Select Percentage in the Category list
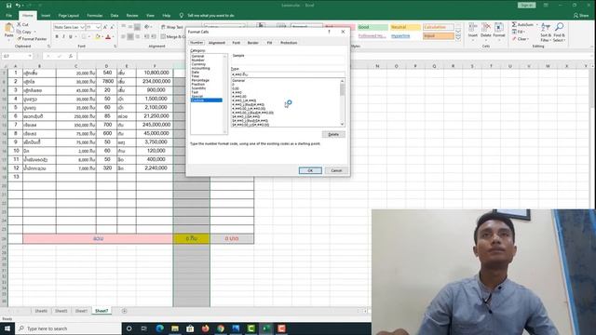The height and width of the screenshot is (335, 596). 200,80
